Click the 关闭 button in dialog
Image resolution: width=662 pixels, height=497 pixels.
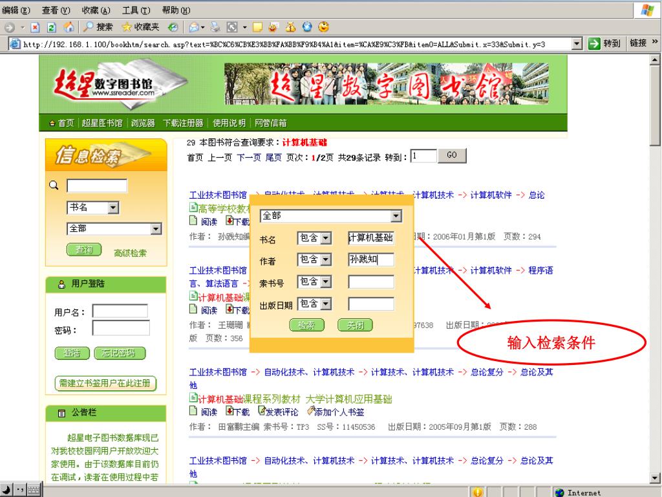[355, 325]
